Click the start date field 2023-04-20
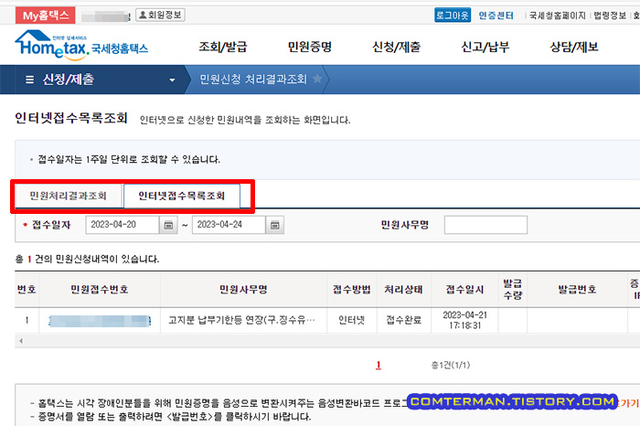640x426 pixels. coord(122,225)
